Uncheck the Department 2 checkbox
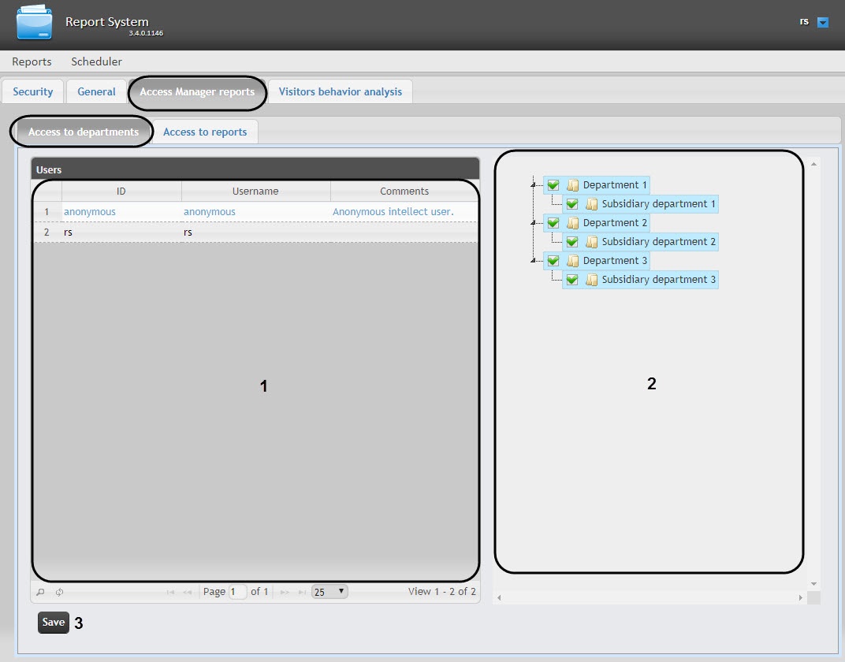 click(553, 223)
